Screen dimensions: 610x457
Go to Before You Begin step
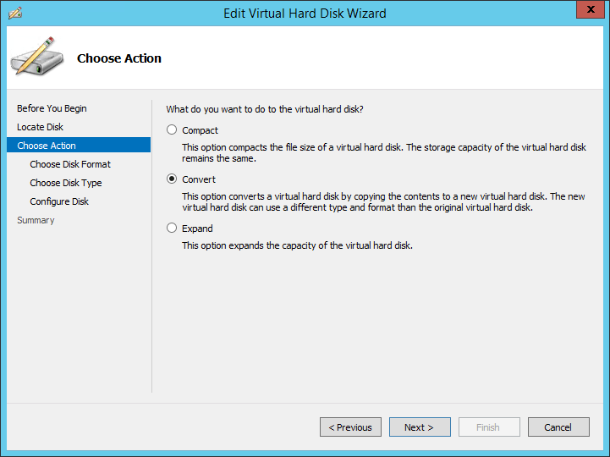(x=52, y=108)
